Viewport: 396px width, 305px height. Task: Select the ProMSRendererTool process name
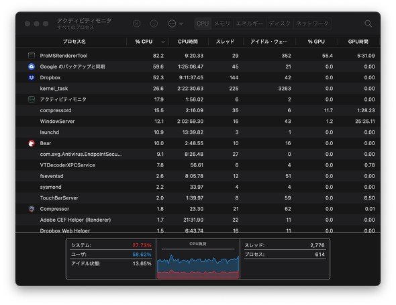pos(64,56)
